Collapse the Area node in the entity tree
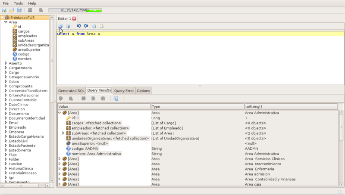The height and width of the screenshot is (195, 345). 6,22
